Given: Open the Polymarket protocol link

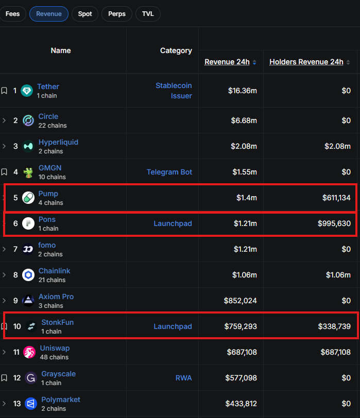Looking at the screenshot, I should (x=61, y=399).
